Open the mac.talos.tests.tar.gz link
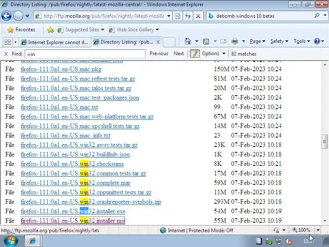Screen dimensions: 329x247 (x=76, y=88)
